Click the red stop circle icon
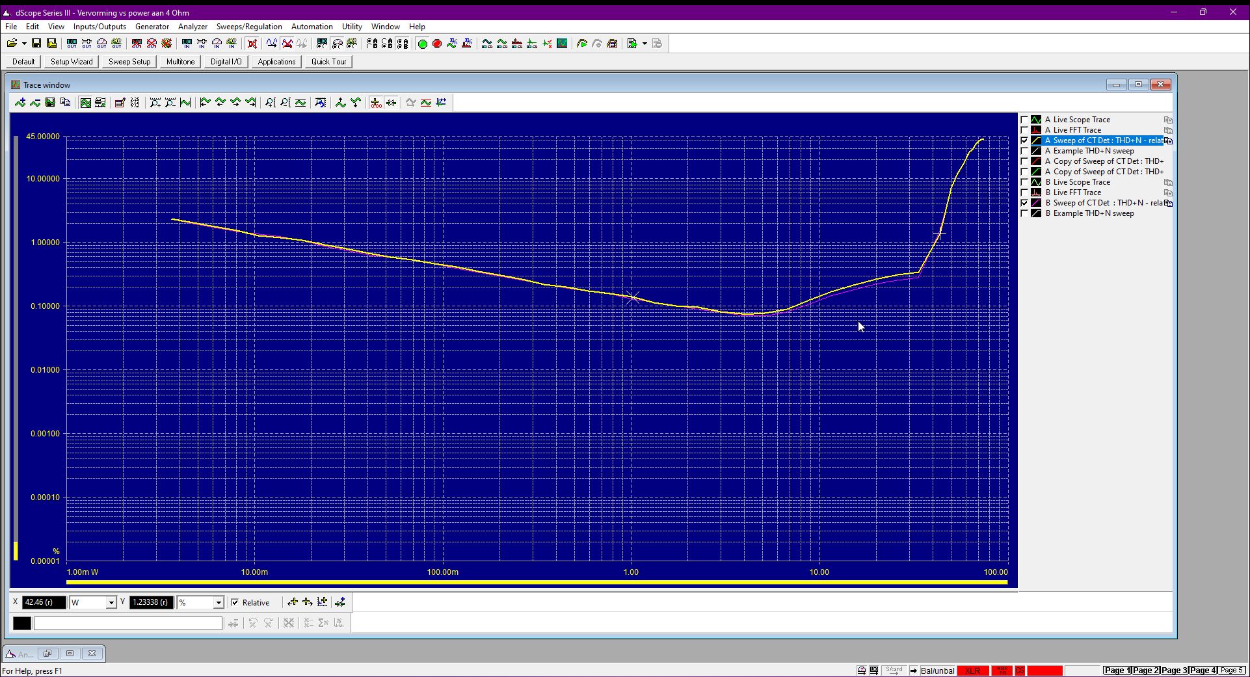Image resolution: width=1250 pixels, height=677 pixels. click(x=437, y=44)
